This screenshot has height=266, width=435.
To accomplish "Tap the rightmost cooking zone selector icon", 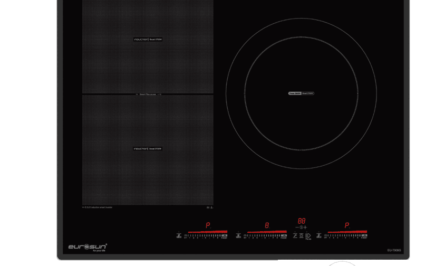I will (319, 236).
